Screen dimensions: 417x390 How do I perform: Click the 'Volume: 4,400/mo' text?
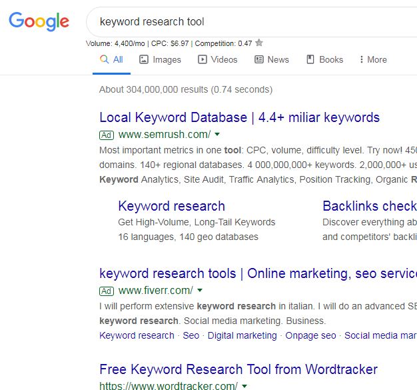[115, 43]
